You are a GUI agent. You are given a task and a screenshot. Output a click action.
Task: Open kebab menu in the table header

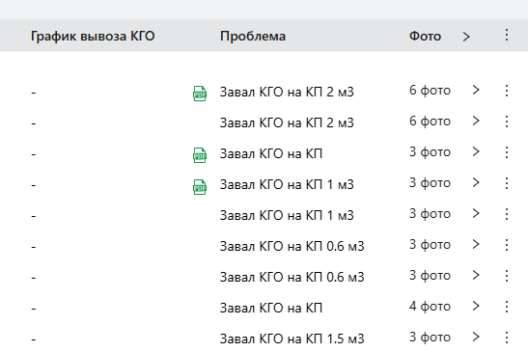[507, 35]
